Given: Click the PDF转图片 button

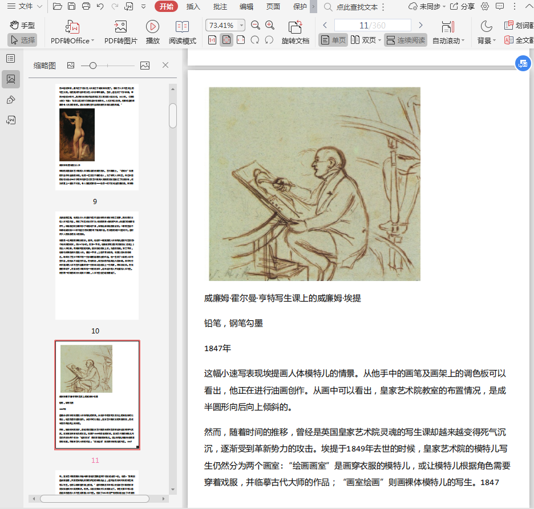Looking at the screenshot, I should (120, 32).
